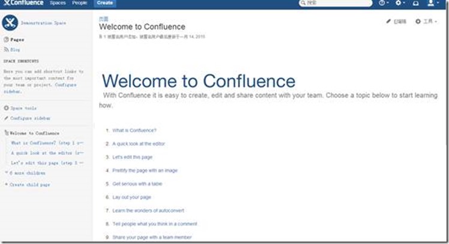Open A quick look at the editor tree item
Viewport: 449px width, 244px height.
click(47, 153)
